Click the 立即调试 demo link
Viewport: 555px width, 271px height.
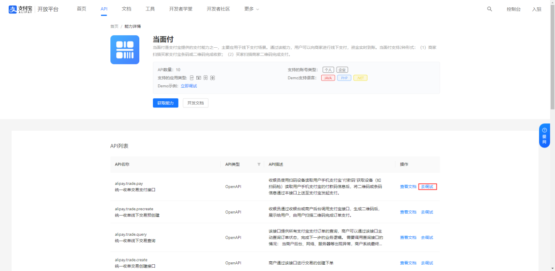click(x=189, y=86)
